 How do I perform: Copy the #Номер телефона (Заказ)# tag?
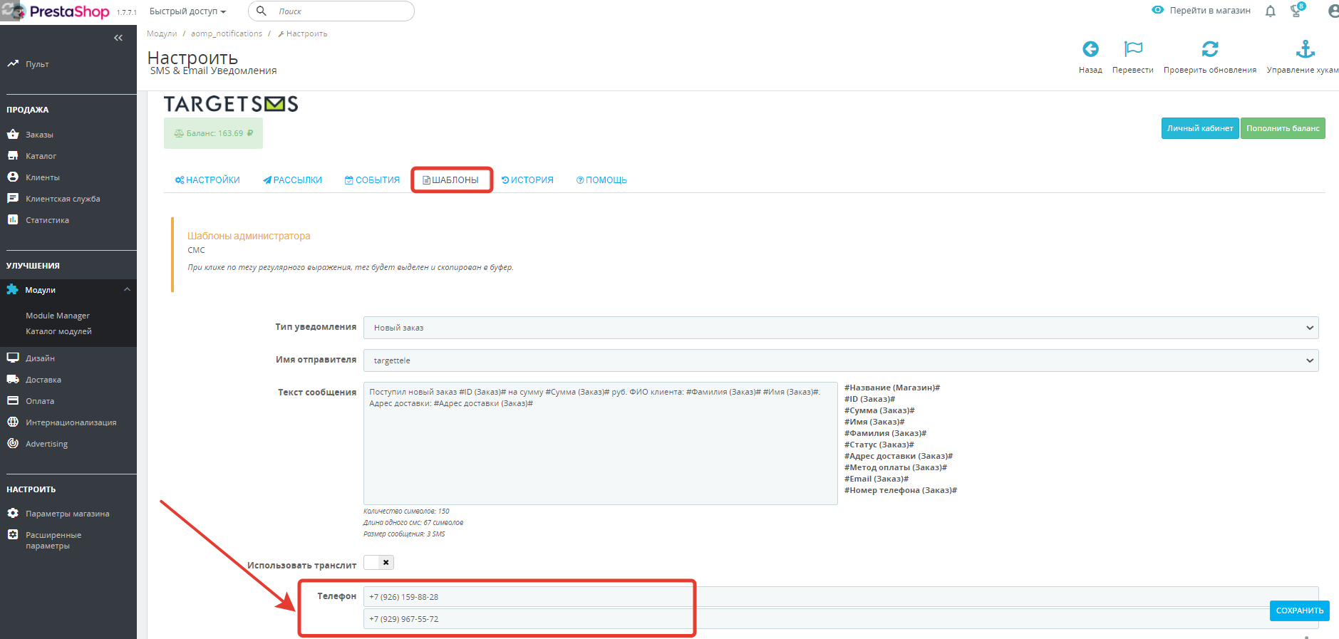coord(901,490)
